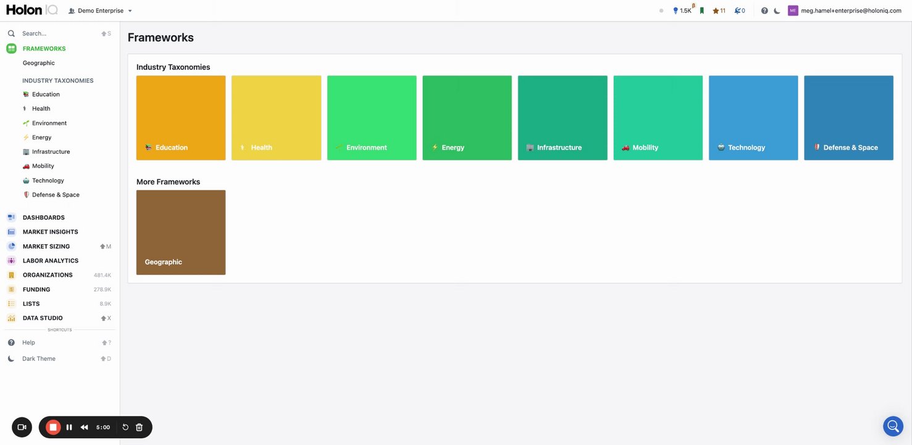Click the Labor Analytics icon in sidebar

coord(11,261)
